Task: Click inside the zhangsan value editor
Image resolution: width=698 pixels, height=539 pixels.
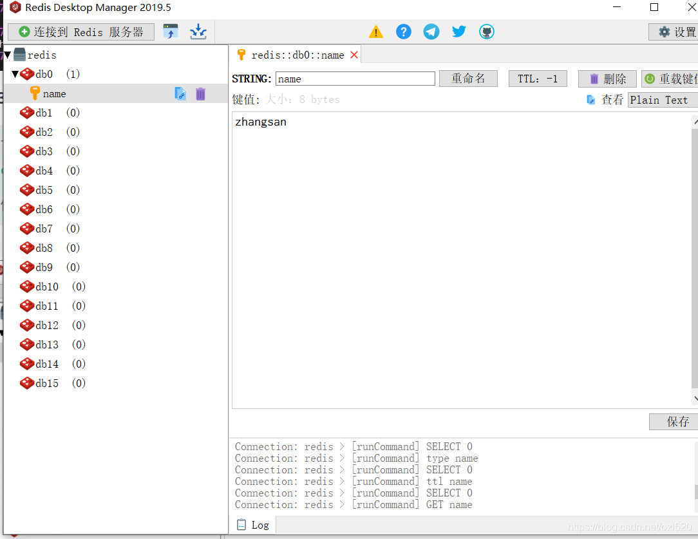Action: coord(462,260)
